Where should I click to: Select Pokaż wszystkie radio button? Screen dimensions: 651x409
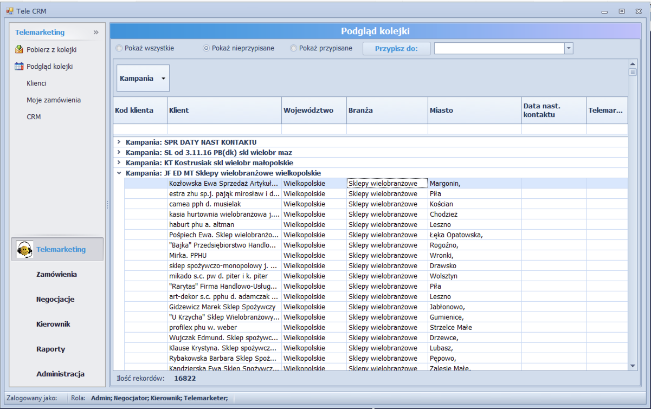tap(119, 48)
